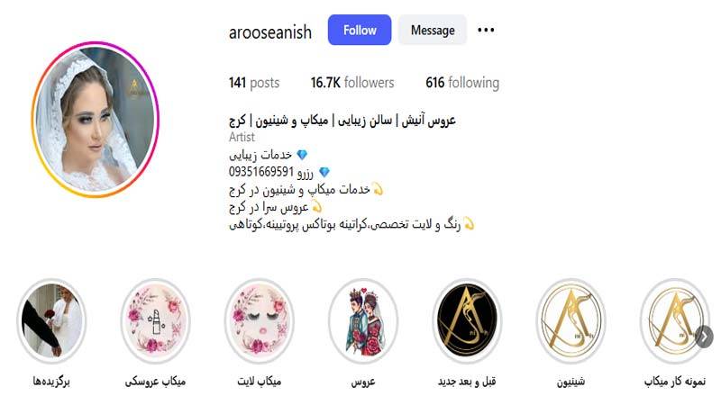
Task: Open the three-dots more options menu
Action: pyautogui.click(x=486, y=30)
